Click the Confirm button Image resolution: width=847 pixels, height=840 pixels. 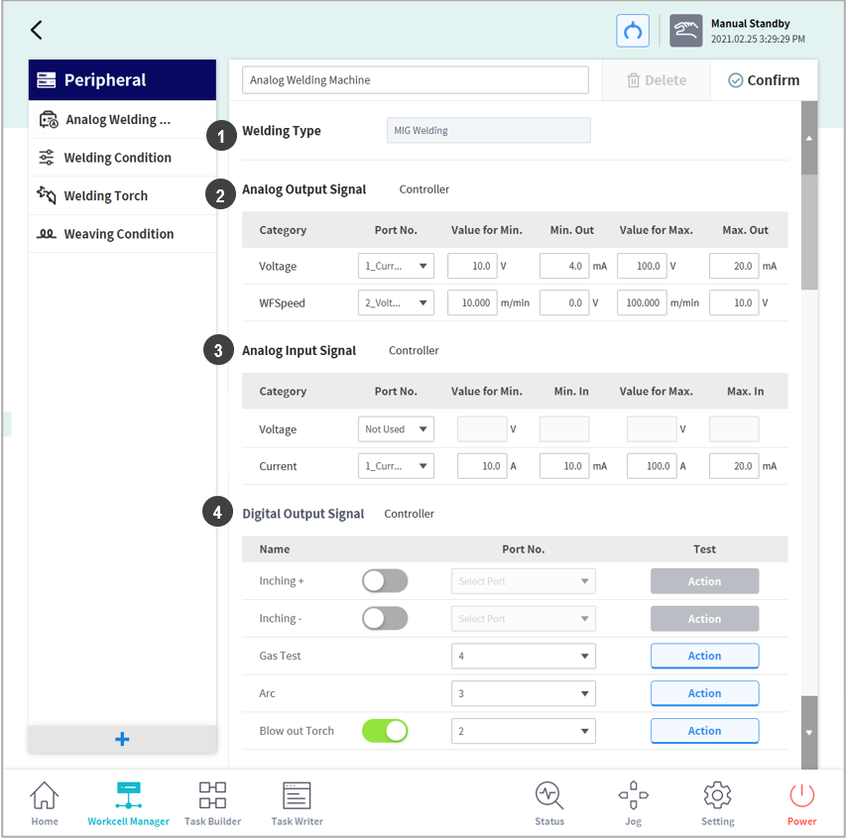pyautogui.click(x=764, y=80)
